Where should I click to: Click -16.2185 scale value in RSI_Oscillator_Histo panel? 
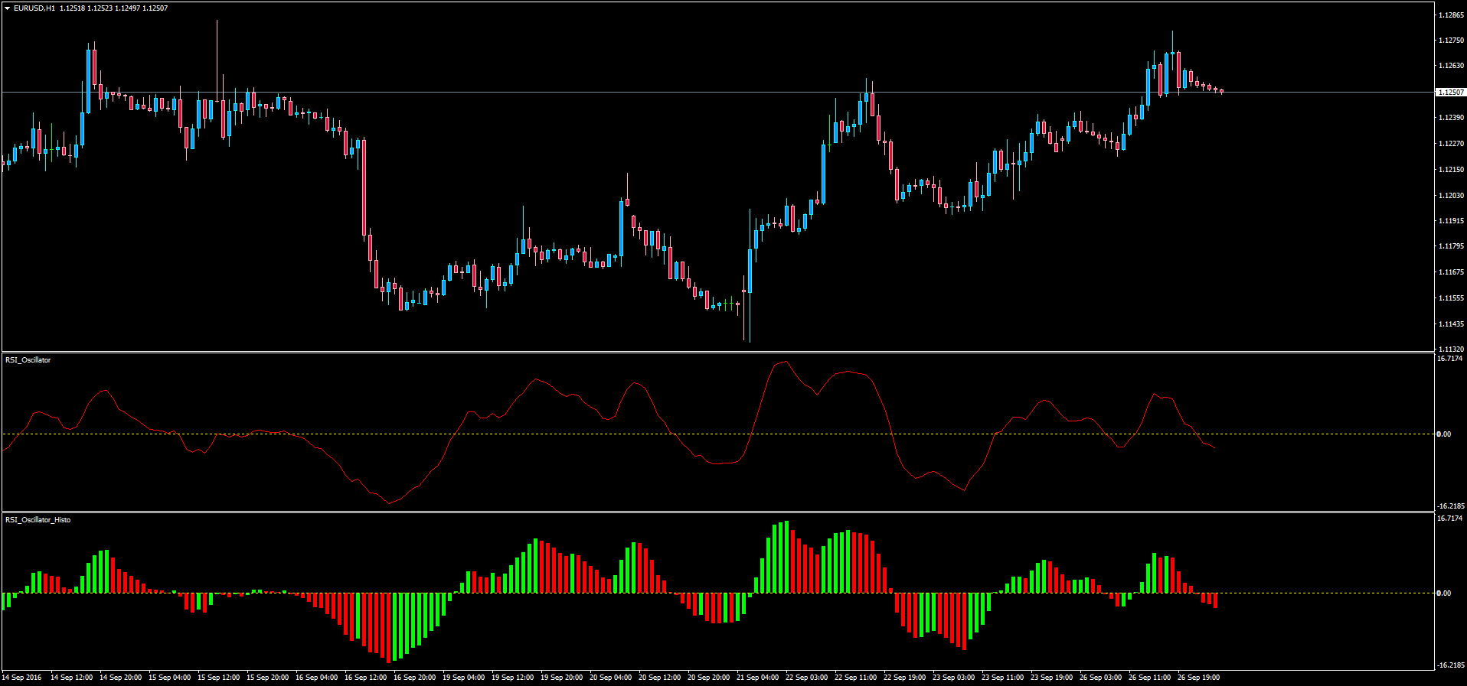1449,665
